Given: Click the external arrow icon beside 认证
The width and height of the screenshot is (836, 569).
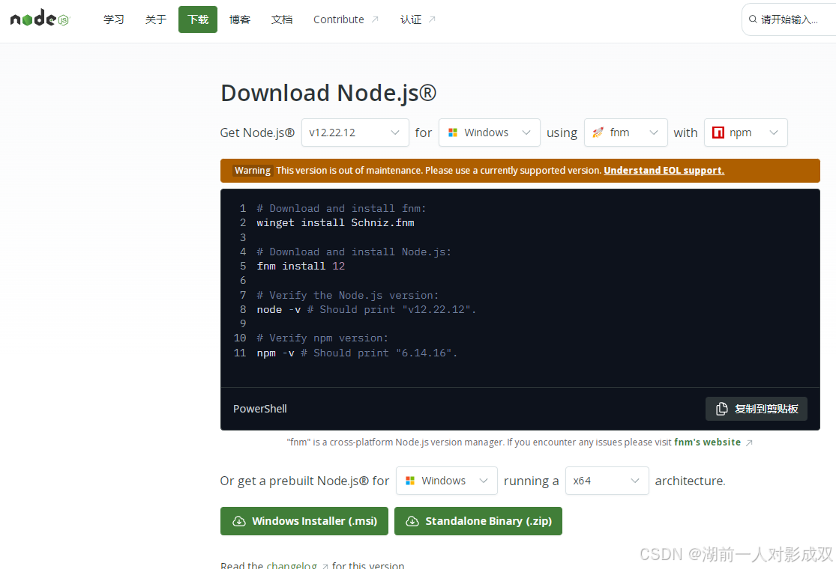Looking at the screenshot, I should (x=432, y=19).
